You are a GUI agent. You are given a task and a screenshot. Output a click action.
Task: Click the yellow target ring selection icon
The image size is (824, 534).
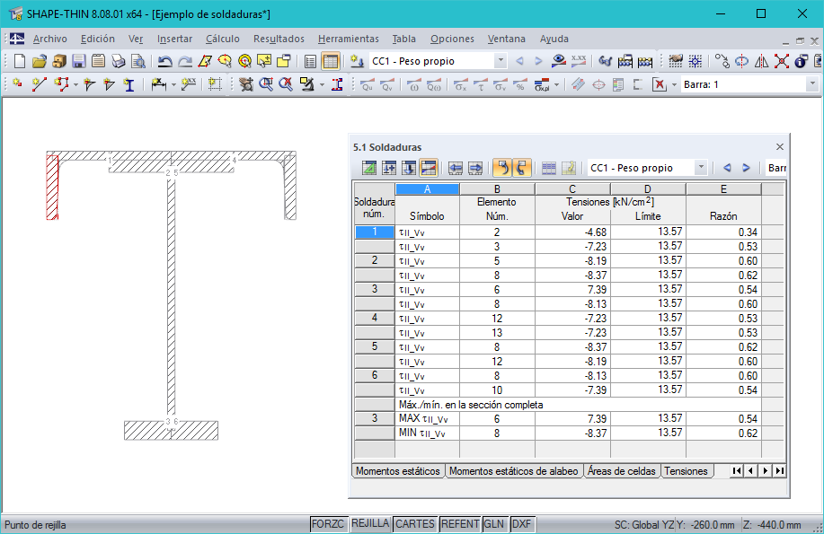[245, 61]
